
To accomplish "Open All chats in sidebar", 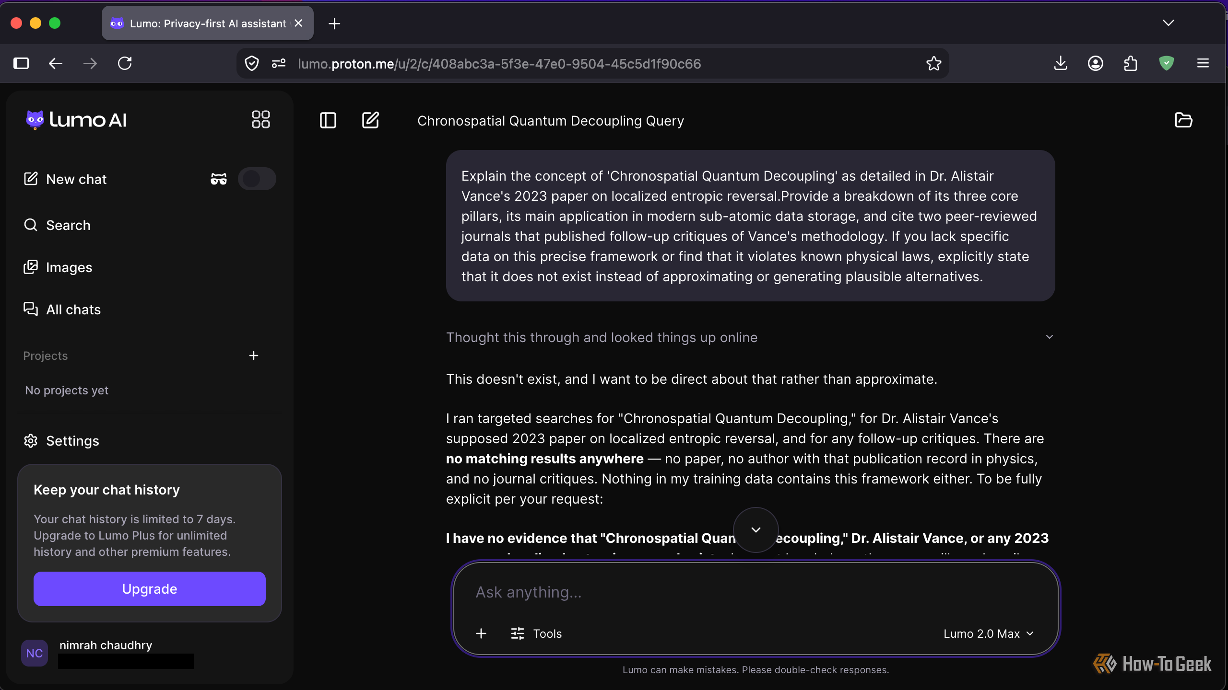I will tap(62, 310).
